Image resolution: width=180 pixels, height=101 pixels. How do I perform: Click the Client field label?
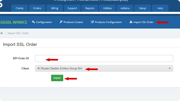(25, 68)
